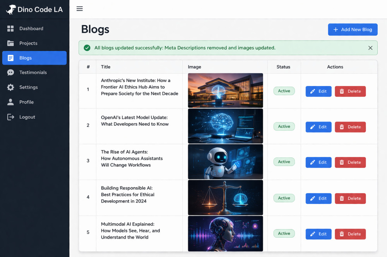Click the hamburger menu icon
This screenshot has width=387, height=257.
[80, 9]
